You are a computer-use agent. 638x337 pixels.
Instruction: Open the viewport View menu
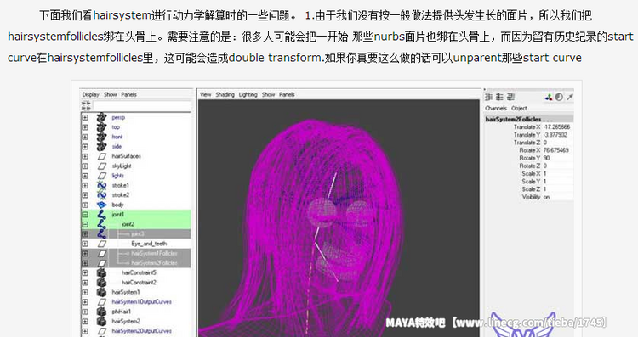(206, 94)
